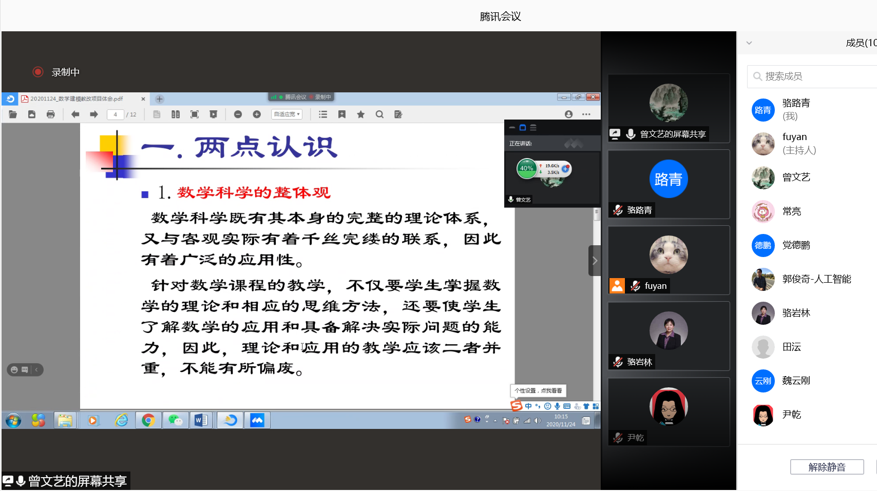Collapse the 成员 panel with the chevron

tap(749, 43)
